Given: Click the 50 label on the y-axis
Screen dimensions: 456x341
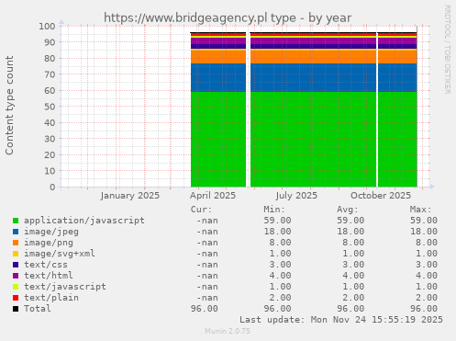Looking at the screenshot, I should click(x=50, y=107).
